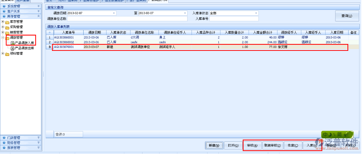The image size is (362, 154).
Task: Expand the 门店管理 panel with its chevron
Action: pyautogui.click(x=39, y=138)
